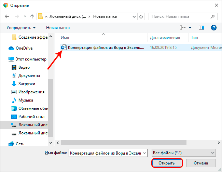222x172 pixels.
Task: Click the up-one-level arrow icon
Action: tap(32, 16)
